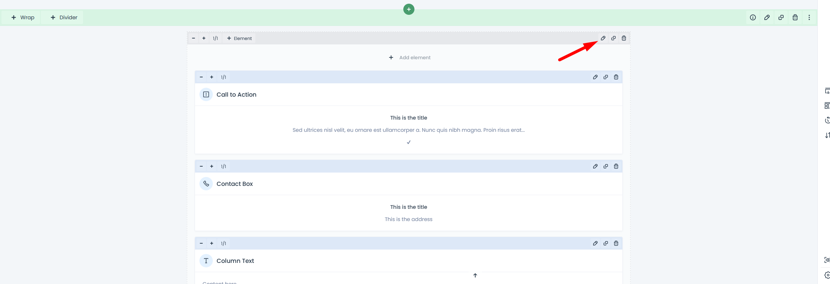Open the + Element menu in wrap header
The height and width of the screenshot is (284, 830).
pos(239,39)
